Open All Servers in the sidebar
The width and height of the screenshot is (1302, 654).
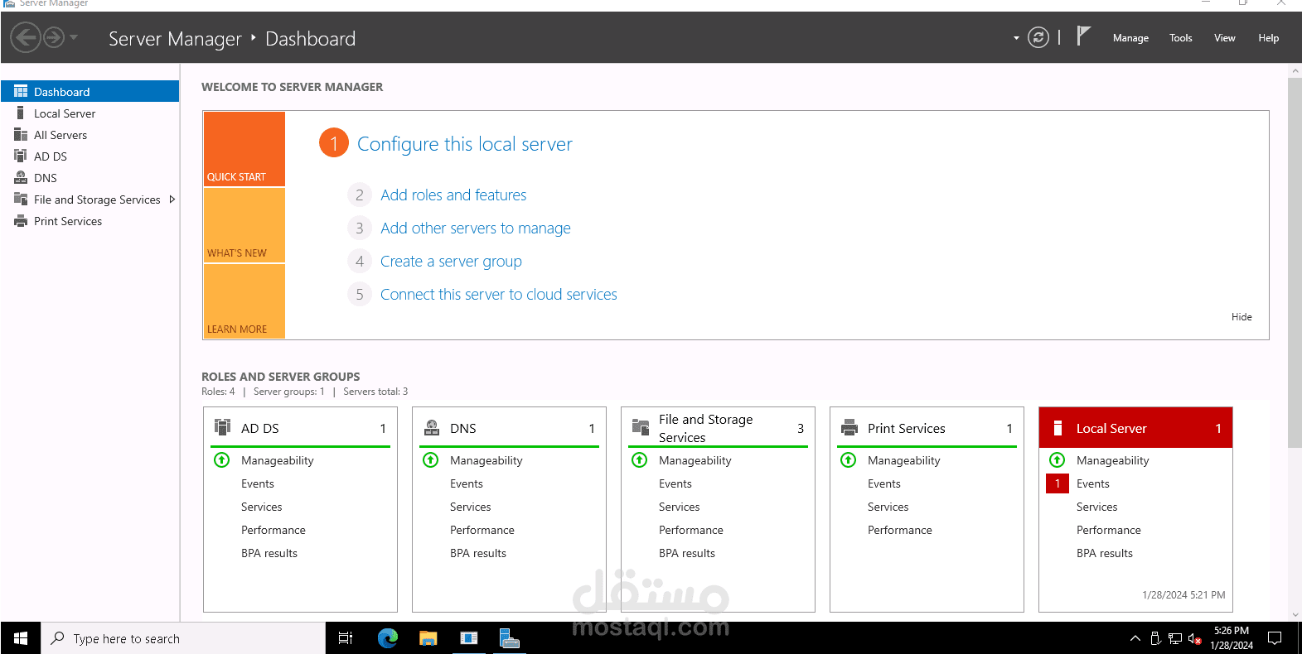pos(90,135)
